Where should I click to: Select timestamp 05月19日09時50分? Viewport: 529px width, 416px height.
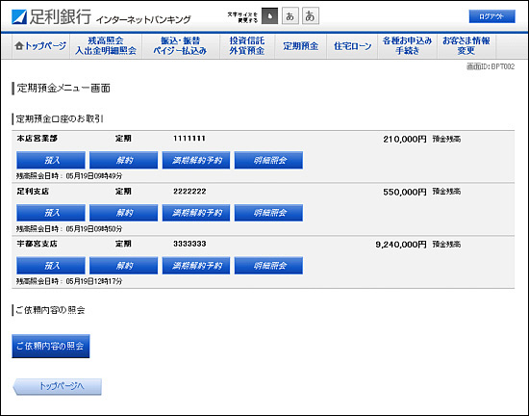94,229
